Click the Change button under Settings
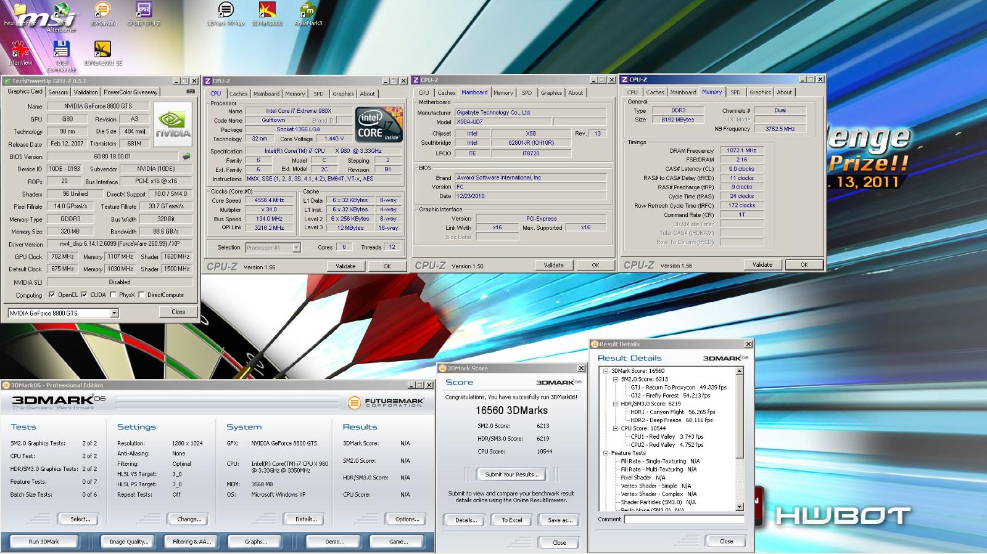 189,519
